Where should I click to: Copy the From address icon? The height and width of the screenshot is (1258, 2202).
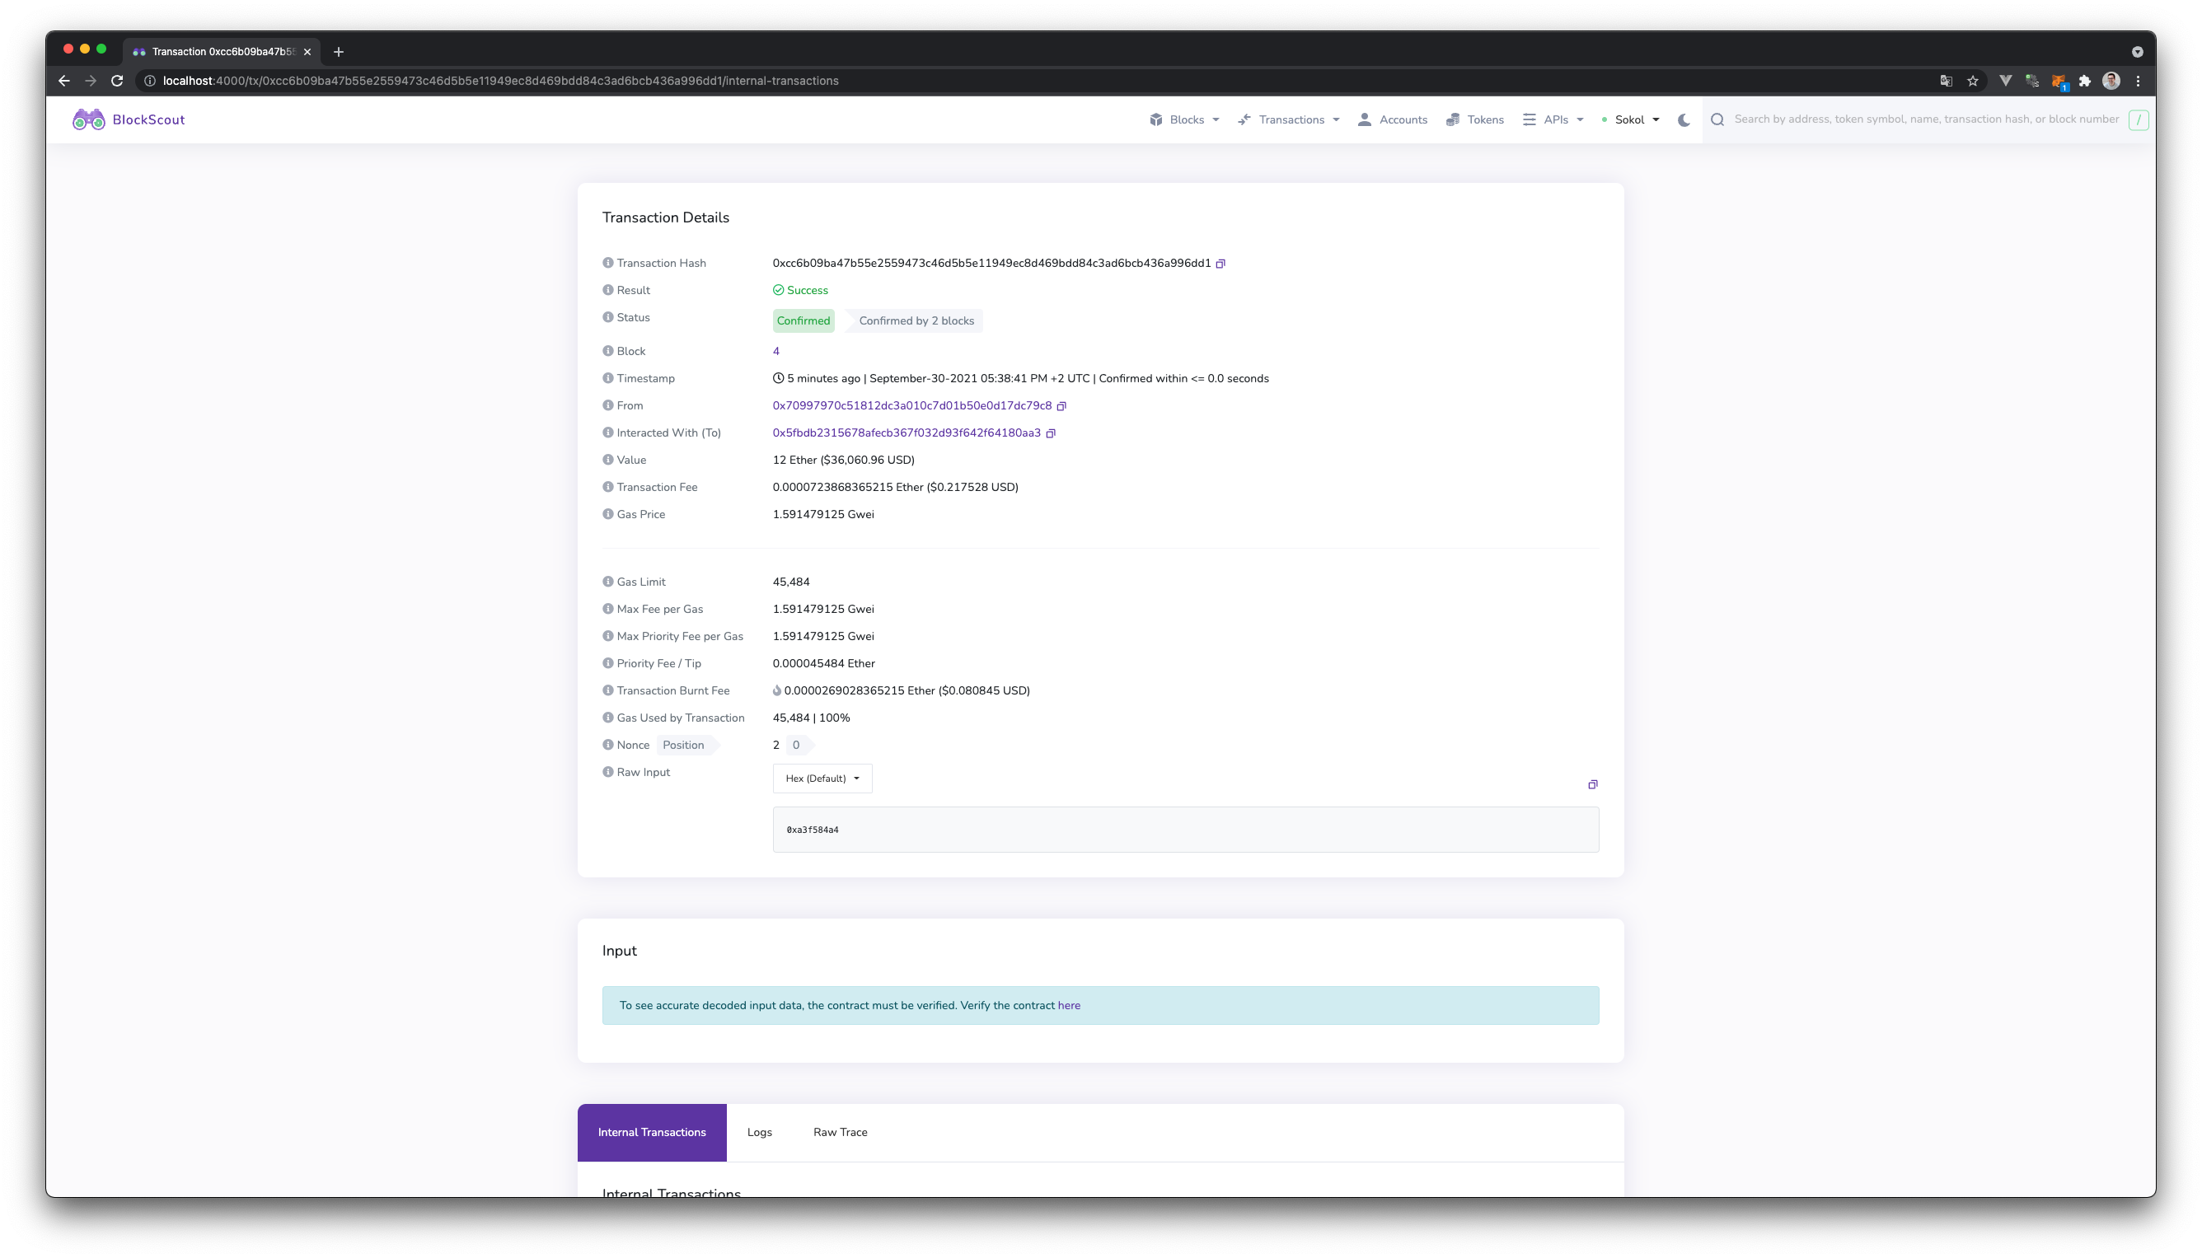(1061, 406)
